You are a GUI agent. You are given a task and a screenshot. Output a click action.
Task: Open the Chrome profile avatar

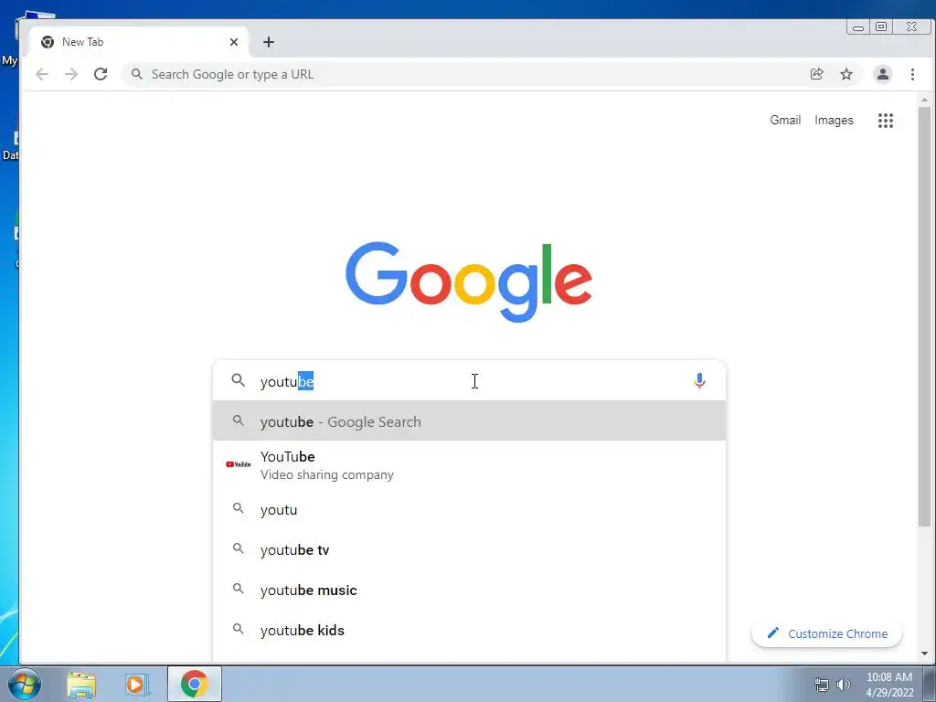[x=882, y=74]
